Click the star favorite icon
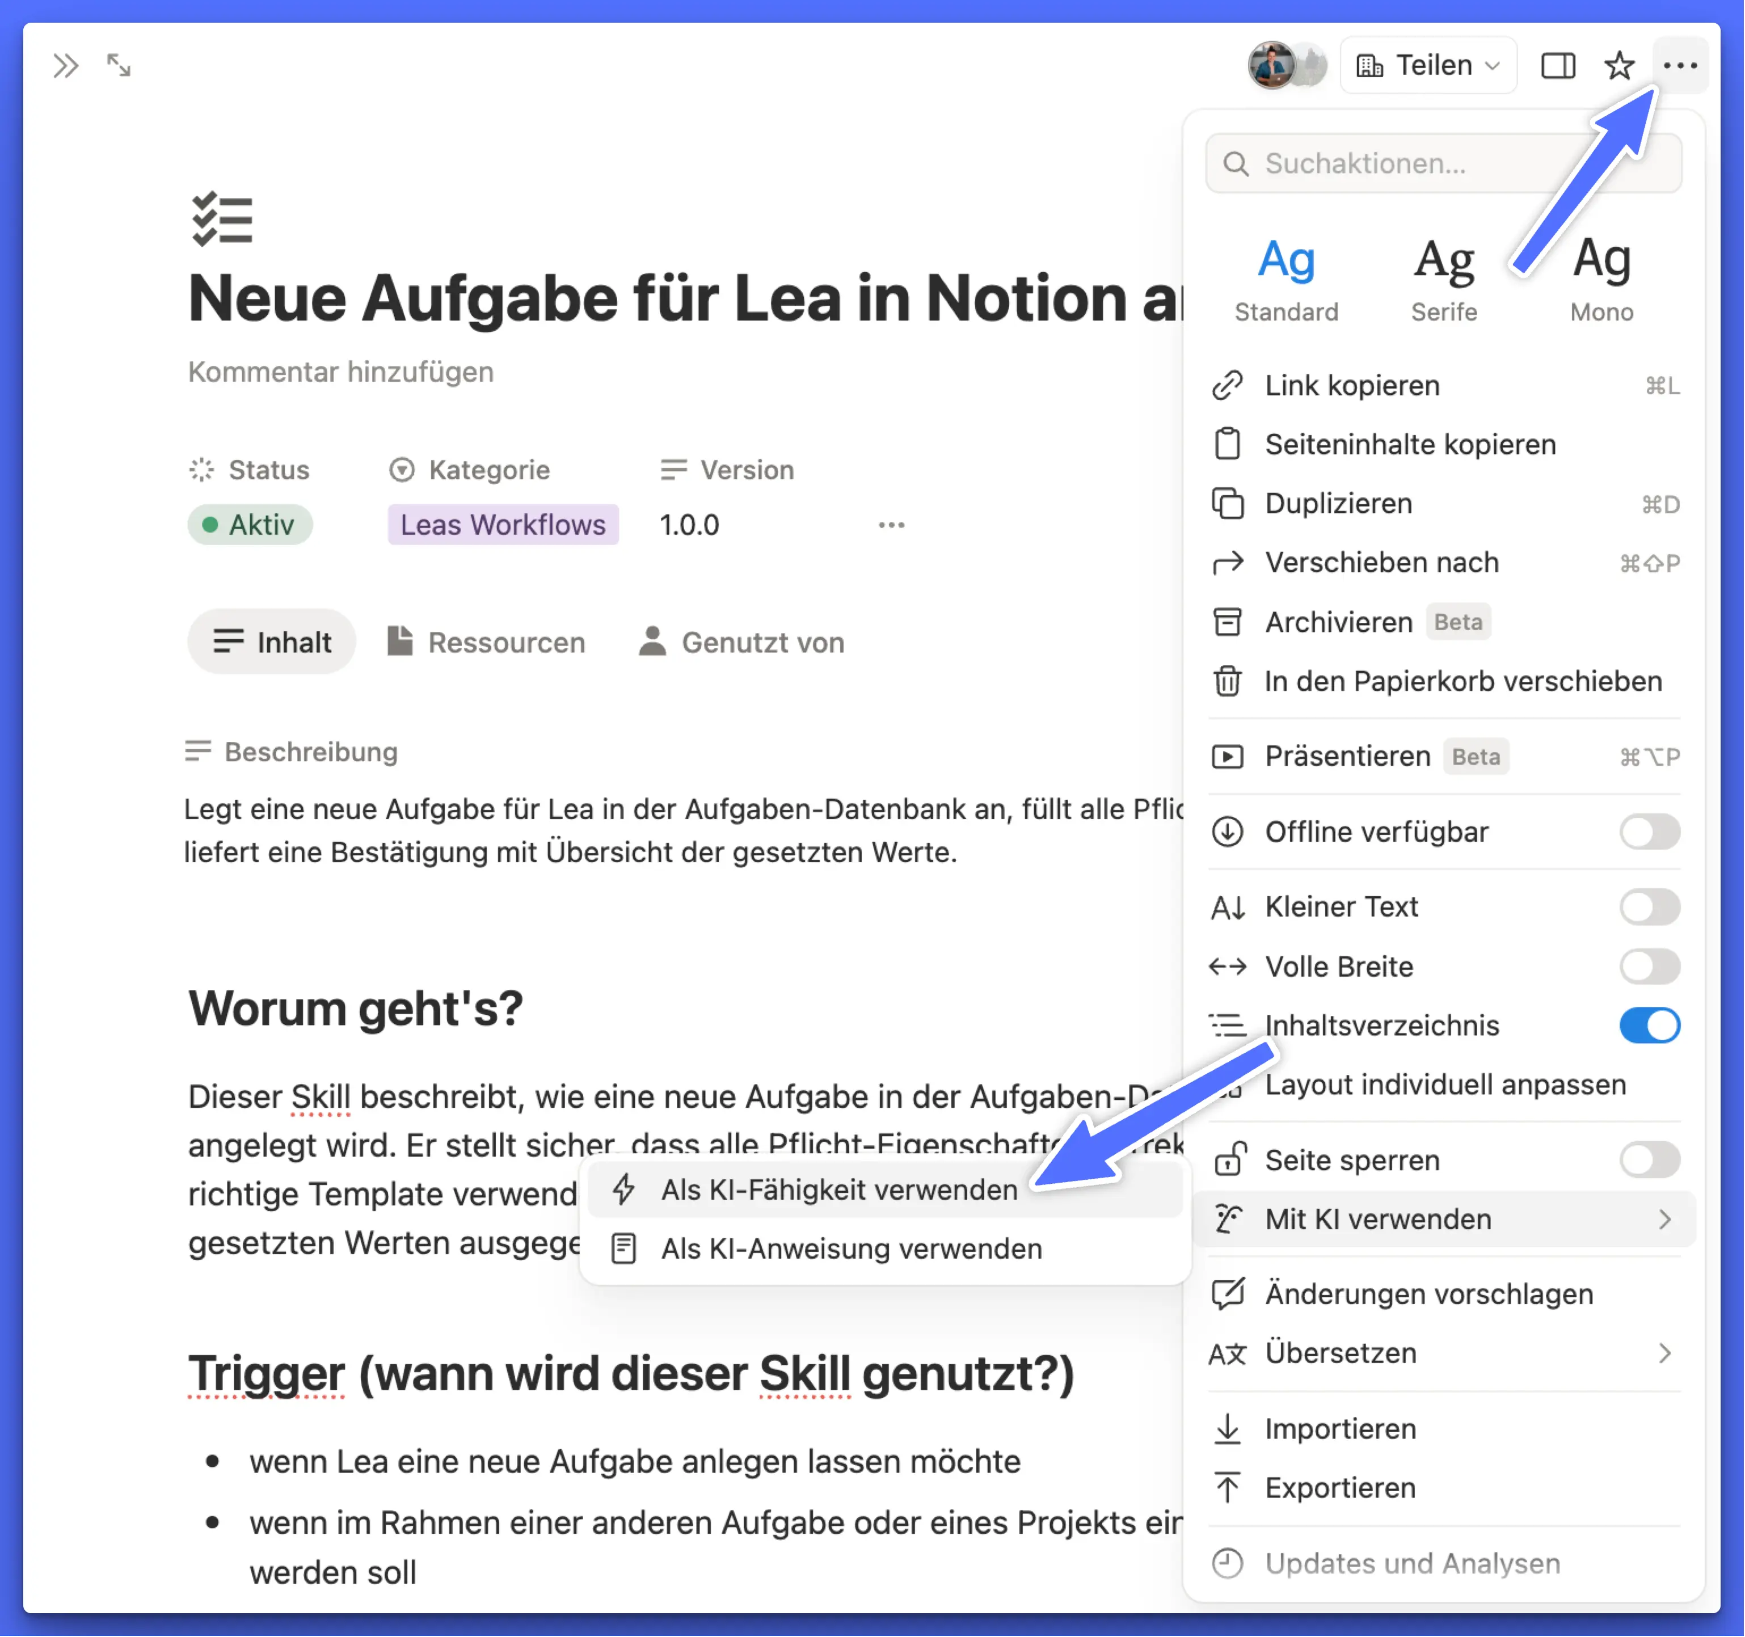Viewport: 1745px width, 1637px height. tap(1618, 66)
